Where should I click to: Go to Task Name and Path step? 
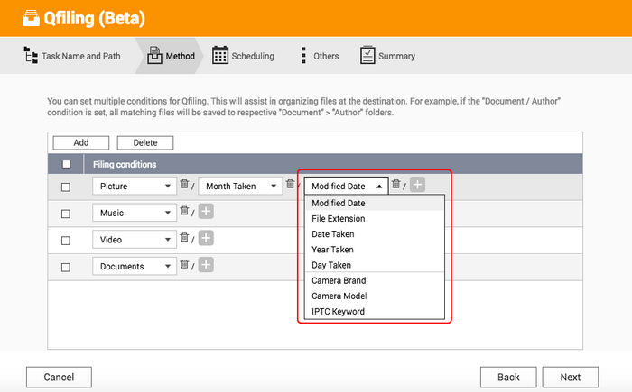coord(72,56)
